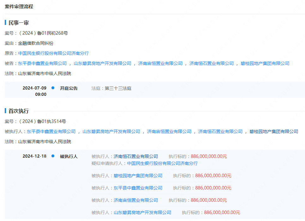Image resolution: width=305 pixels, height=221 pixels.
Task: Click the timeline dot beside 开庭公告
Action: pyautogui.click(x=53, y=88)
